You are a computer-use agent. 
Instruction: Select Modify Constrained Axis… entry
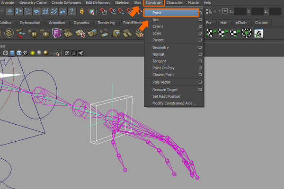[174, 103]
